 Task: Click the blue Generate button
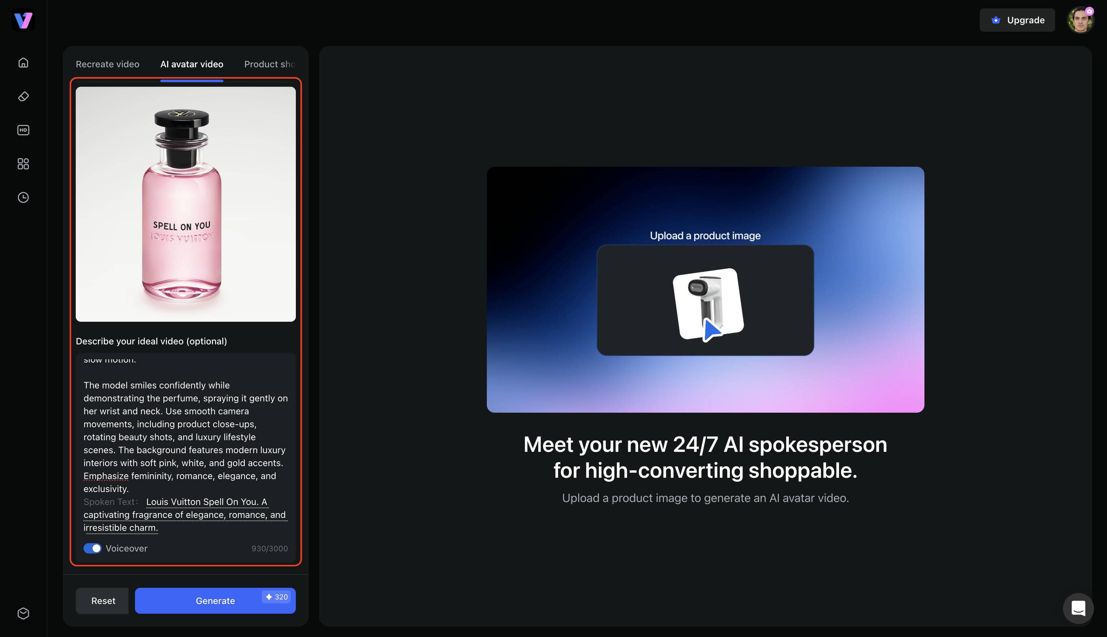coord(215,601)
